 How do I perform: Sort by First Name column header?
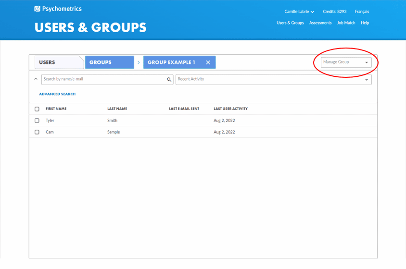point(56,109)
